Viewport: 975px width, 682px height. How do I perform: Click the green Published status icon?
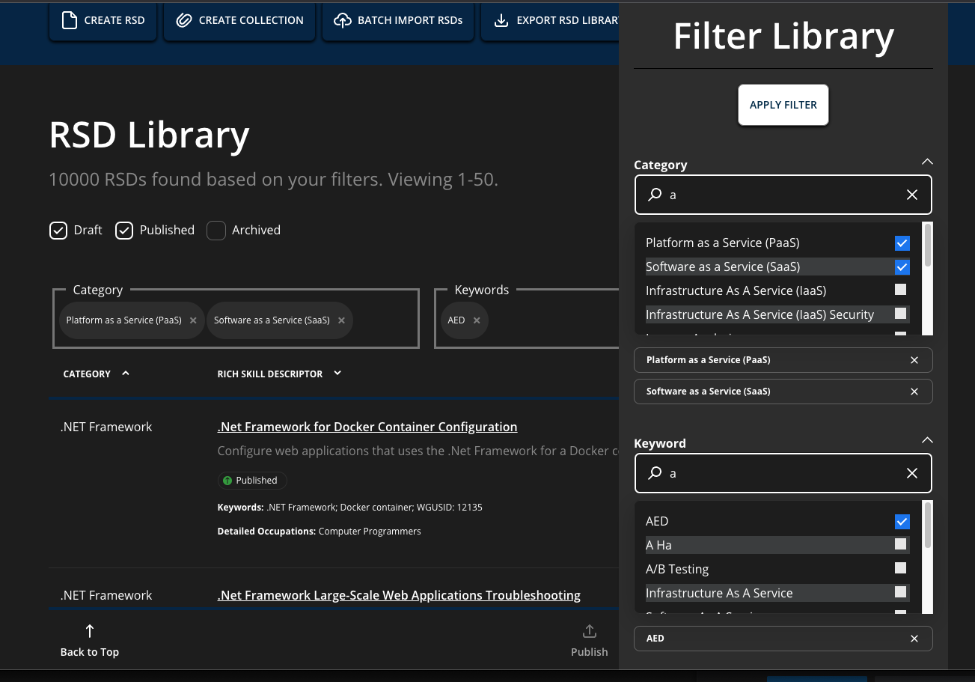tap(227, 481)
